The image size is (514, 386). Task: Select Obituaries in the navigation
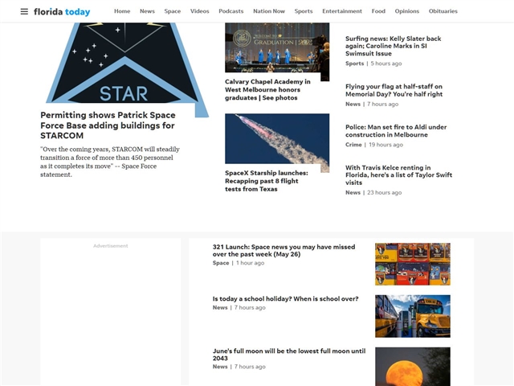[x=443, y=11]
